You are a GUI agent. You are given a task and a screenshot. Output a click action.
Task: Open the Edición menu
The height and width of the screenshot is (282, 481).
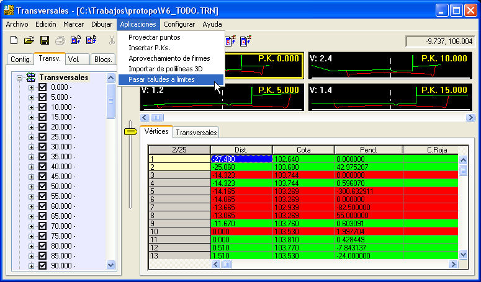[46, 24]
